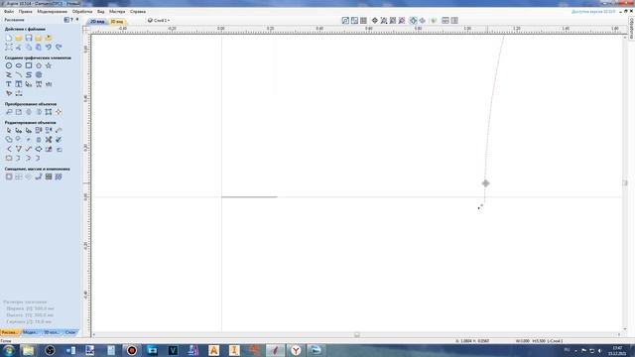
Task: Click the horizontal scrollbar thumb below canvas
Action: pos(357,335)
